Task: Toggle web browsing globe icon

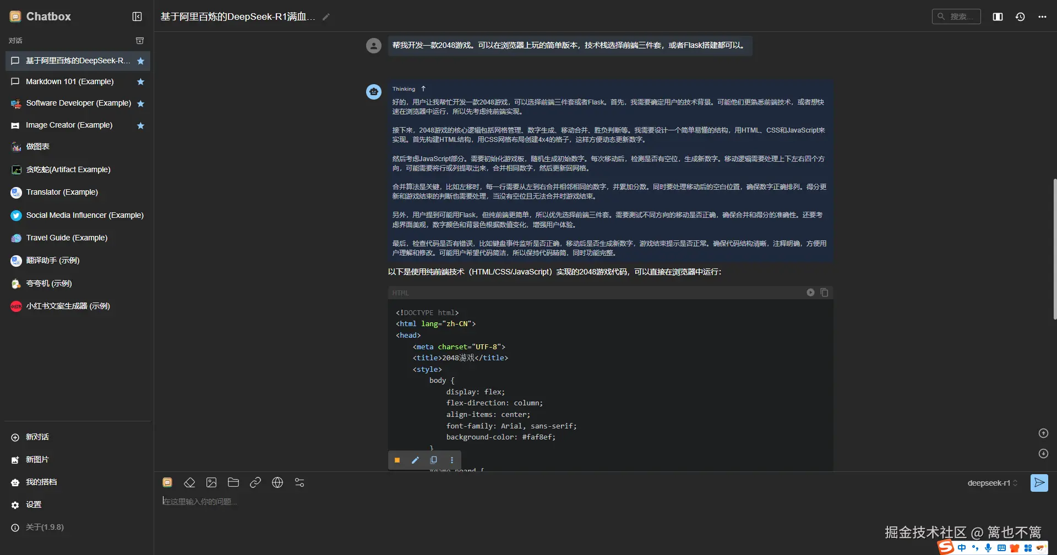Action: tap(277, 482)
